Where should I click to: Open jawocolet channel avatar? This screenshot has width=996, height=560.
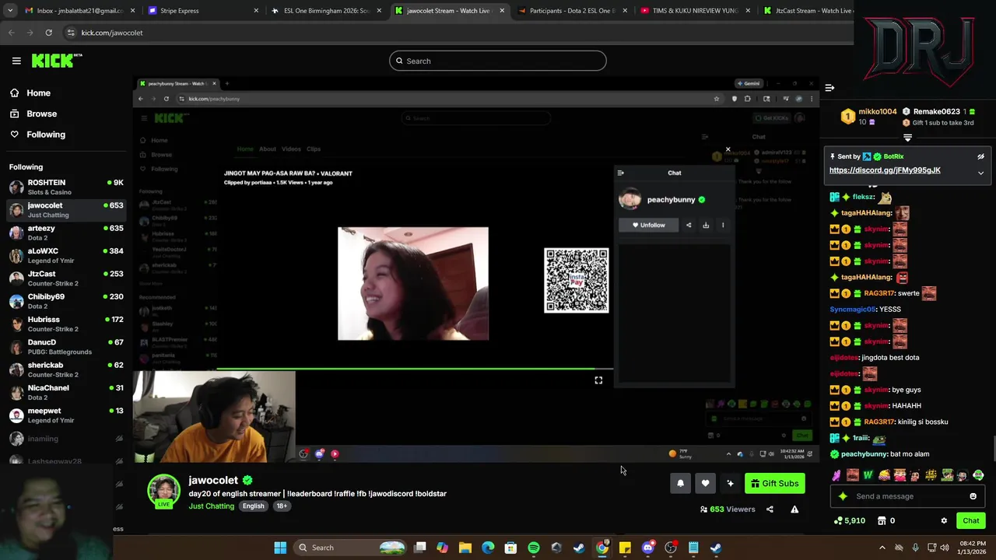[x=163, y=491]
